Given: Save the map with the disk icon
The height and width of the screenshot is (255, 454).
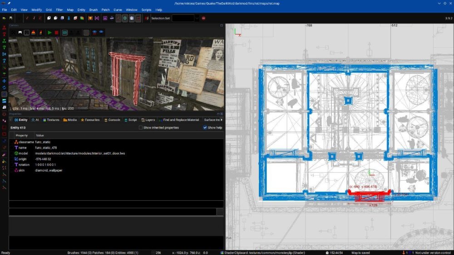Looking at the screenshot, I should (11, 18).
